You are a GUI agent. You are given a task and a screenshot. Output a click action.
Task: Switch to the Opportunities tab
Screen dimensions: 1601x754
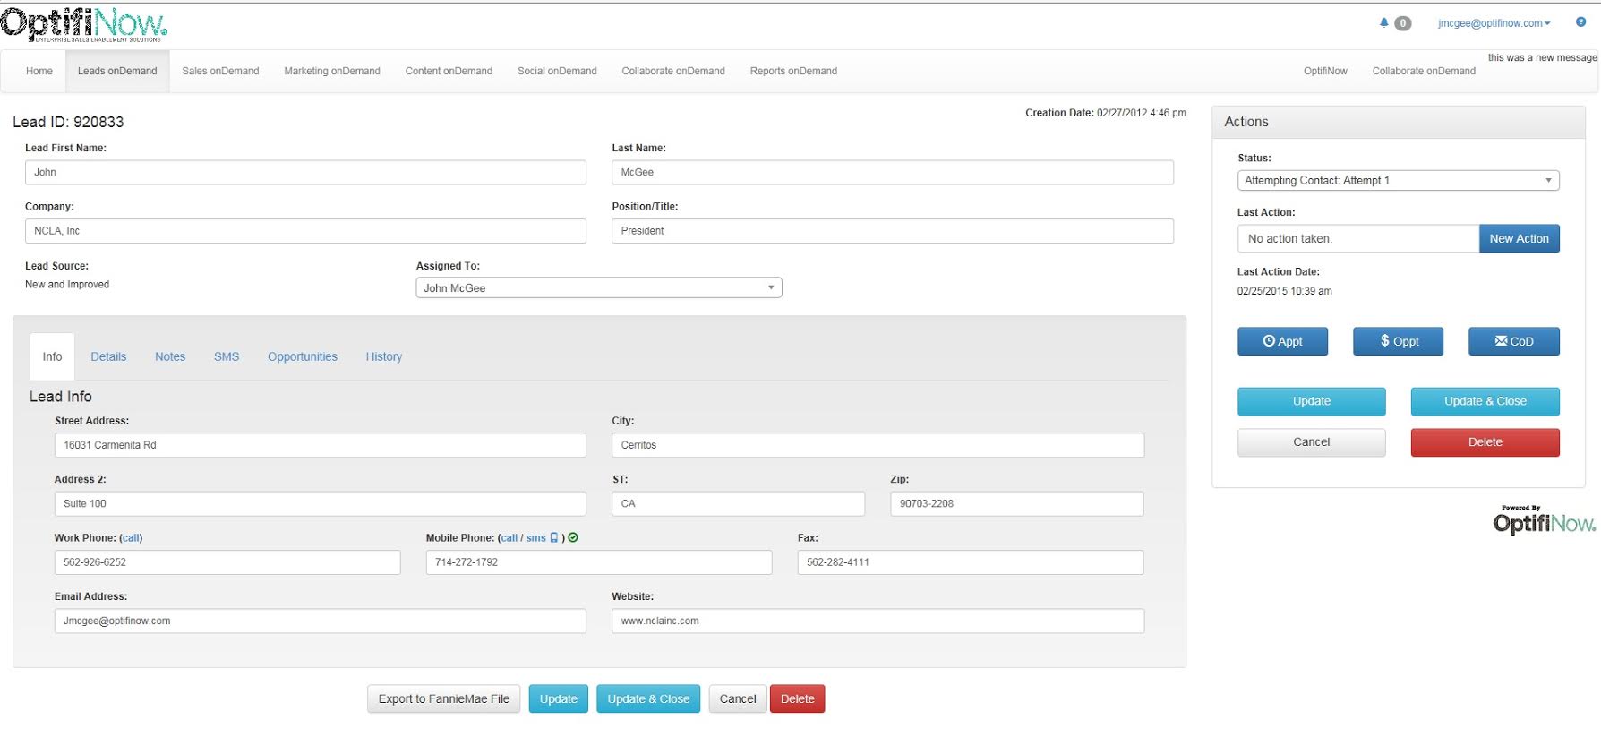[303, 356]
